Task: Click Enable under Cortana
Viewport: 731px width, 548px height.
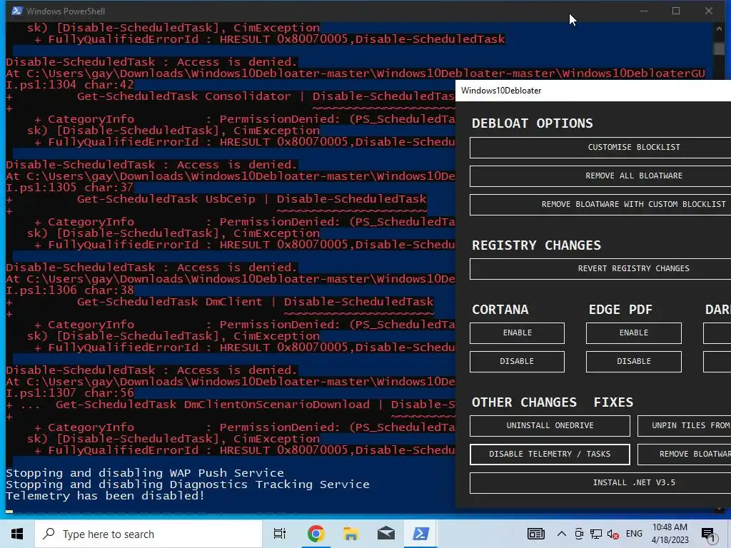Action: [x=517, y=333]
